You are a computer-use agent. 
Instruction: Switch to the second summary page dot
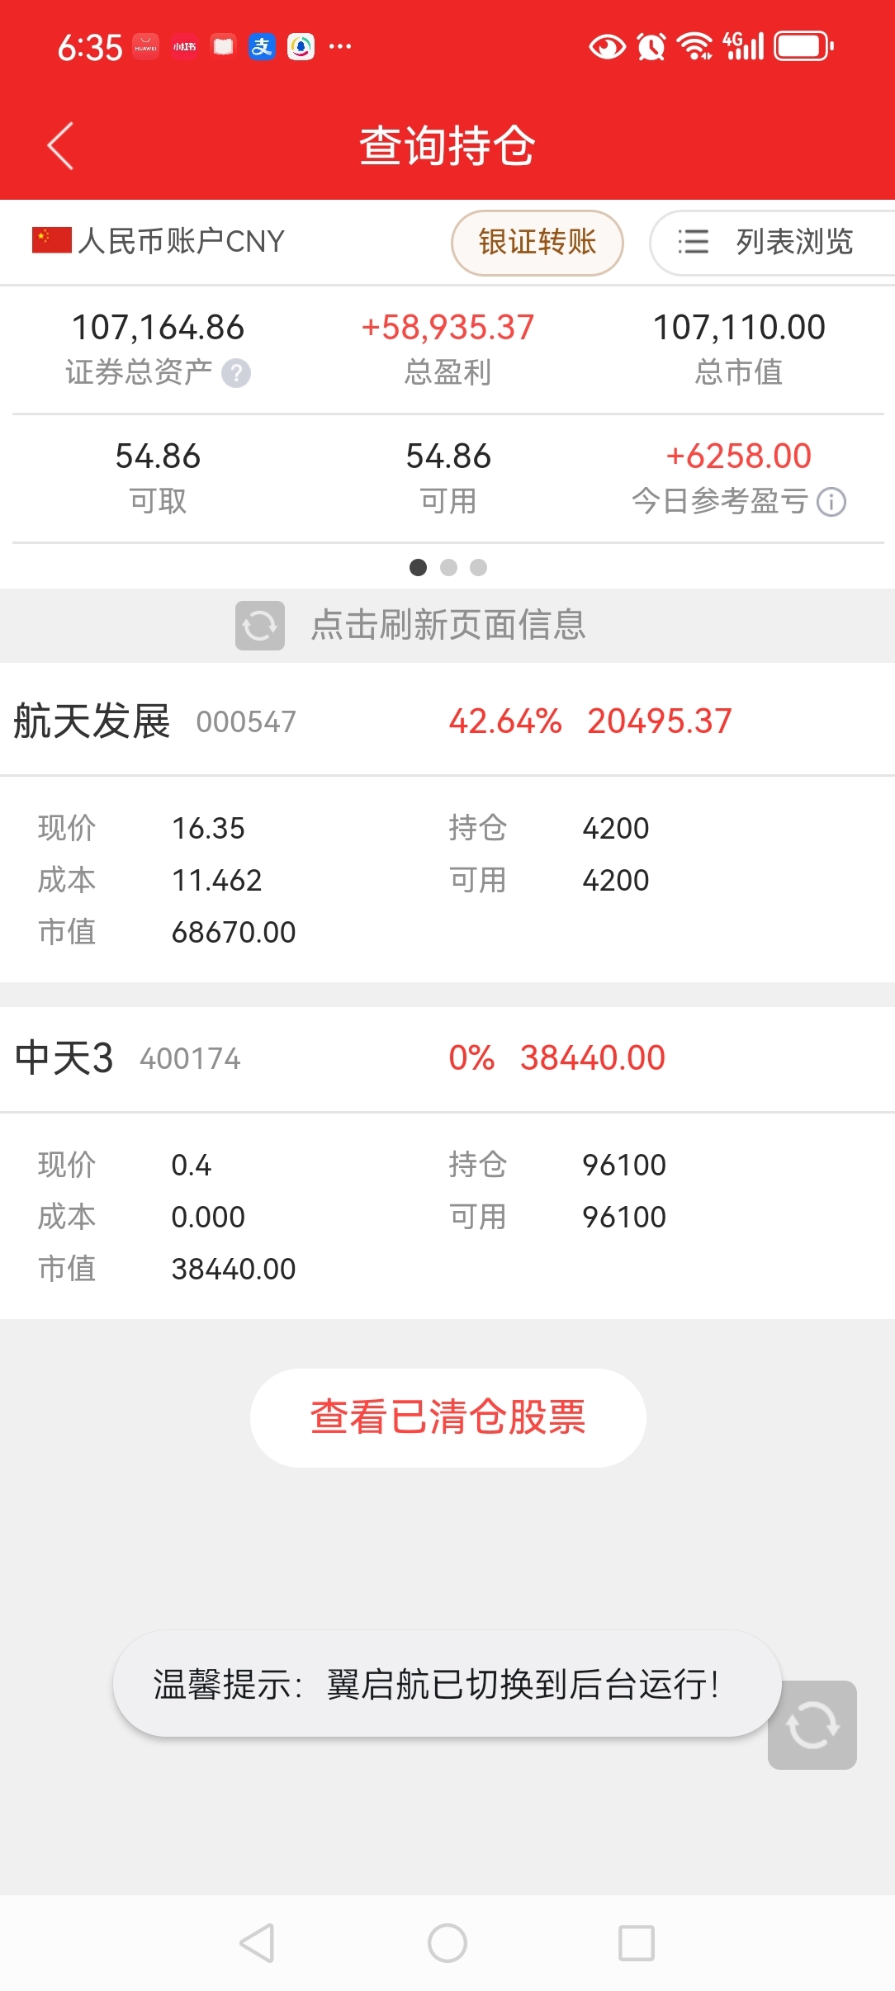(448, 567)
